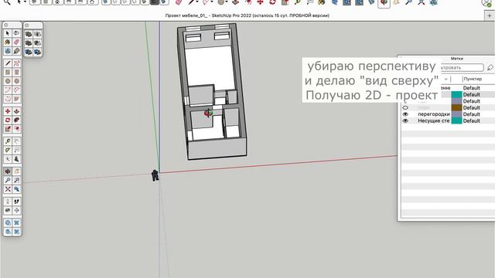Viewport: 495px width, 278px height.
Task: Open teal color swatch for Несущие сте
Action: point(456,120)
